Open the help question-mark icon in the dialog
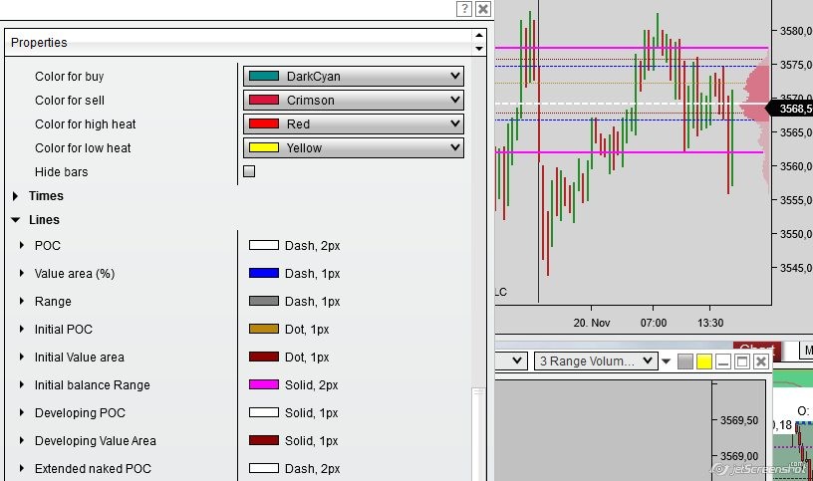Image resolution: width=813 pixels, height=481 pixels. tap(464, 9)
